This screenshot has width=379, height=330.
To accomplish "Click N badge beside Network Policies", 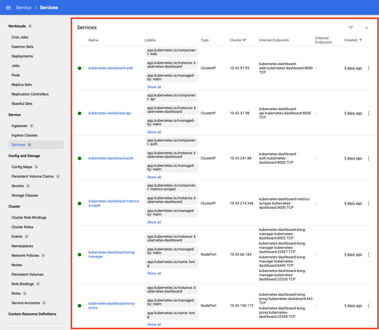I will 43,255.
